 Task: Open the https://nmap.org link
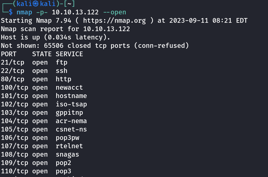pyautogui.click(x=114, y=21)
